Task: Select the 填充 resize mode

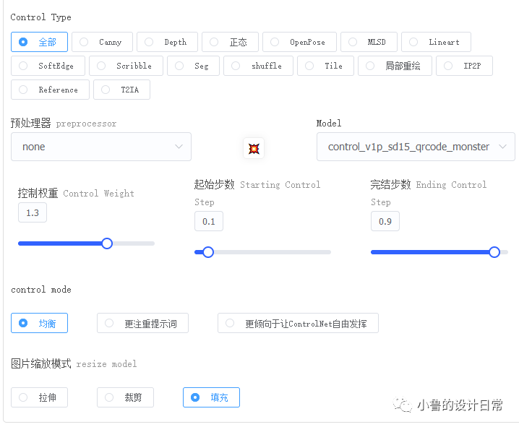Action: (x=212, y=397)
